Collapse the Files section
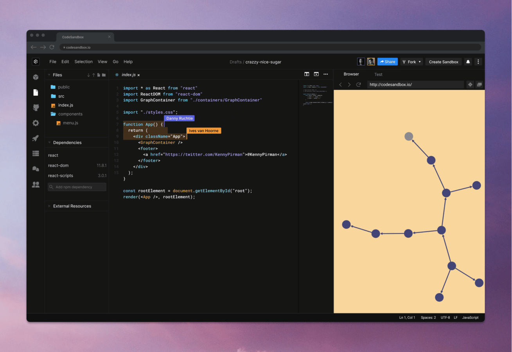This screenshot has width=512, height=352. (x=49, y=75)
